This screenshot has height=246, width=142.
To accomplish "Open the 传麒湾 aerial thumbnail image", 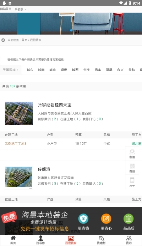I will pos(19,177).
